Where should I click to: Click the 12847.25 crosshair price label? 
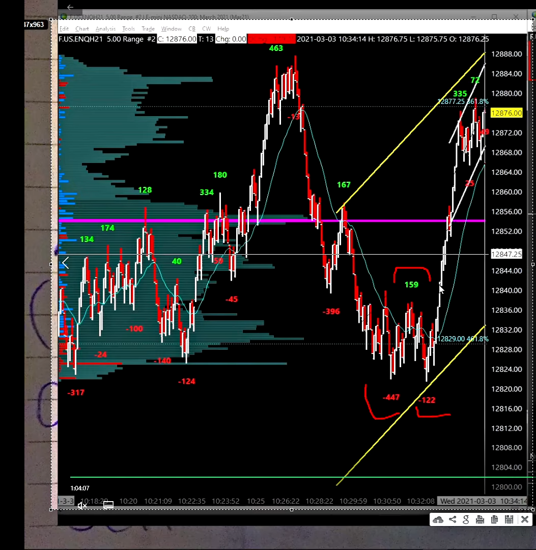point(506,254)
